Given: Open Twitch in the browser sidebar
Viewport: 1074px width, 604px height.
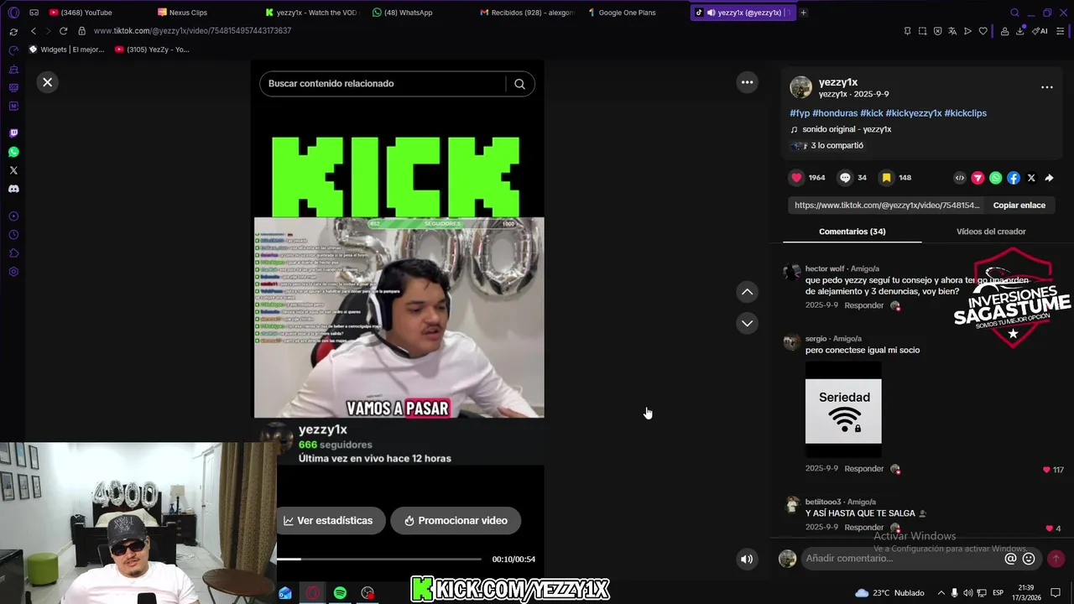Looking at the screenshot, I should 13,133.
